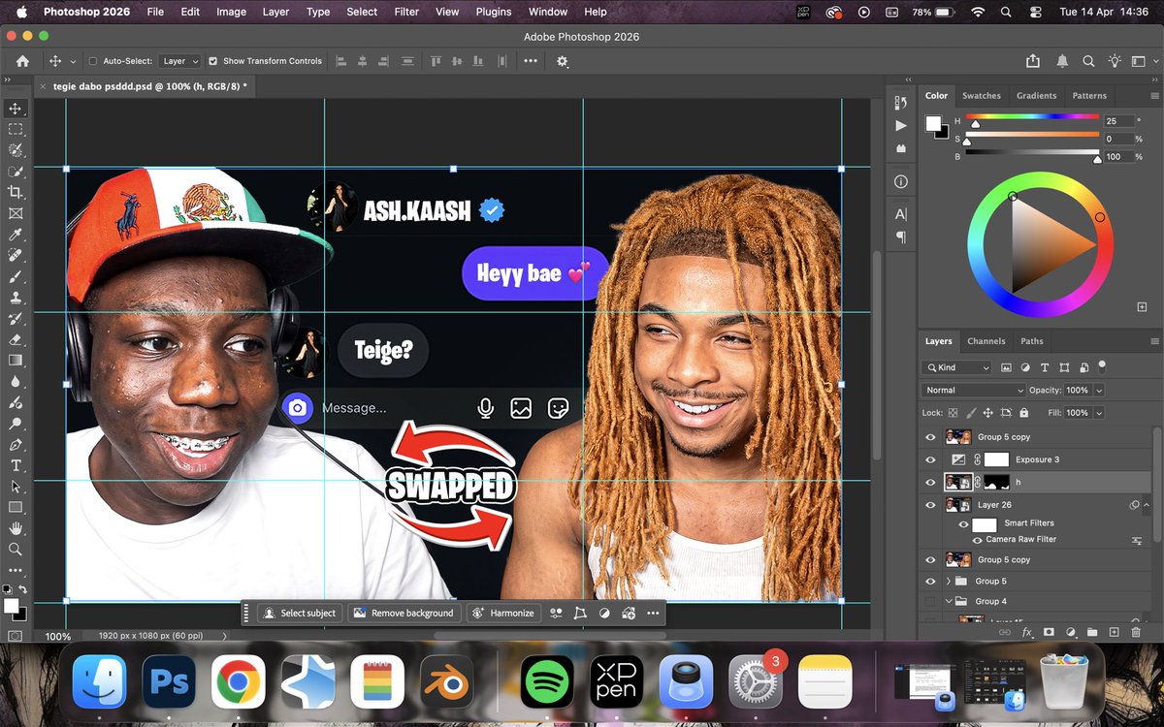Expand the Group 5 layer group

(948, 581)
